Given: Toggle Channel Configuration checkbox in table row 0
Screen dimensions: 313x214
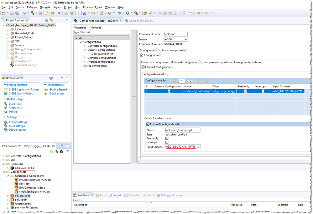Looking at the screenshot, I should point(169,91).
